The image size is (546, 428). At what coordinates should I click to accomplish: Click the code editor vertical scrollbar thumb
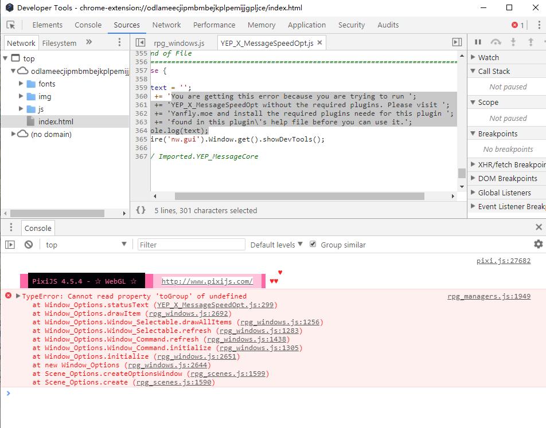click(x=462, y=173)
